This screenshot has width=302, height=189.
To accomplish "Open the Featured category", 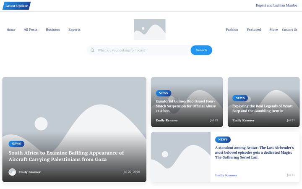I will click(x=254, y=29).
